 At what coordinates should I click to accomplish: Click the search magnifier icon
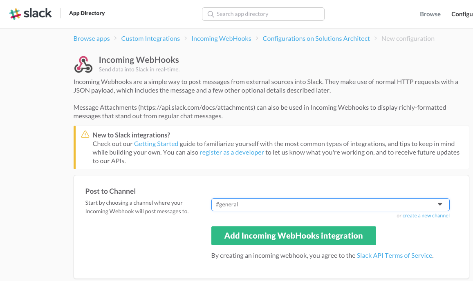211,14
